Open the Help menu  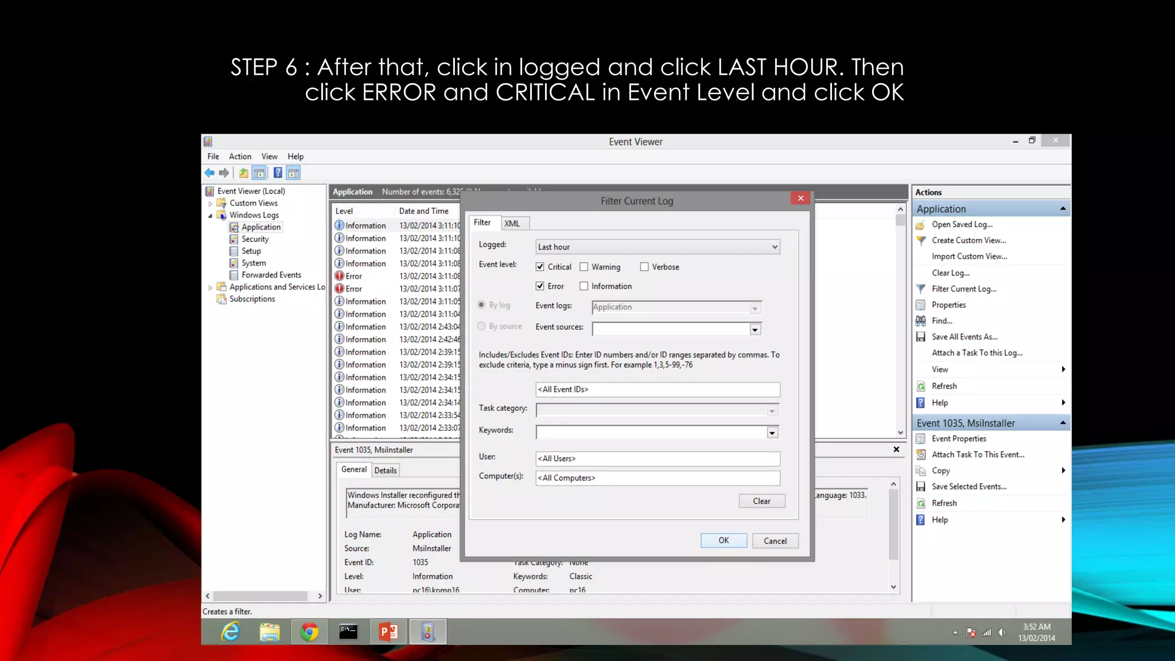tap(295, 156)
